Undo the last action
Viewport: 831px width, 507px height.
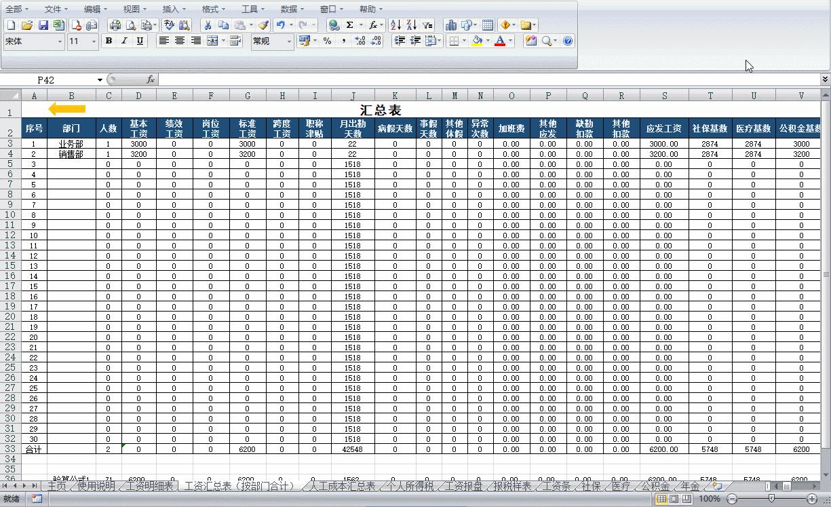(x=280, y=25)
